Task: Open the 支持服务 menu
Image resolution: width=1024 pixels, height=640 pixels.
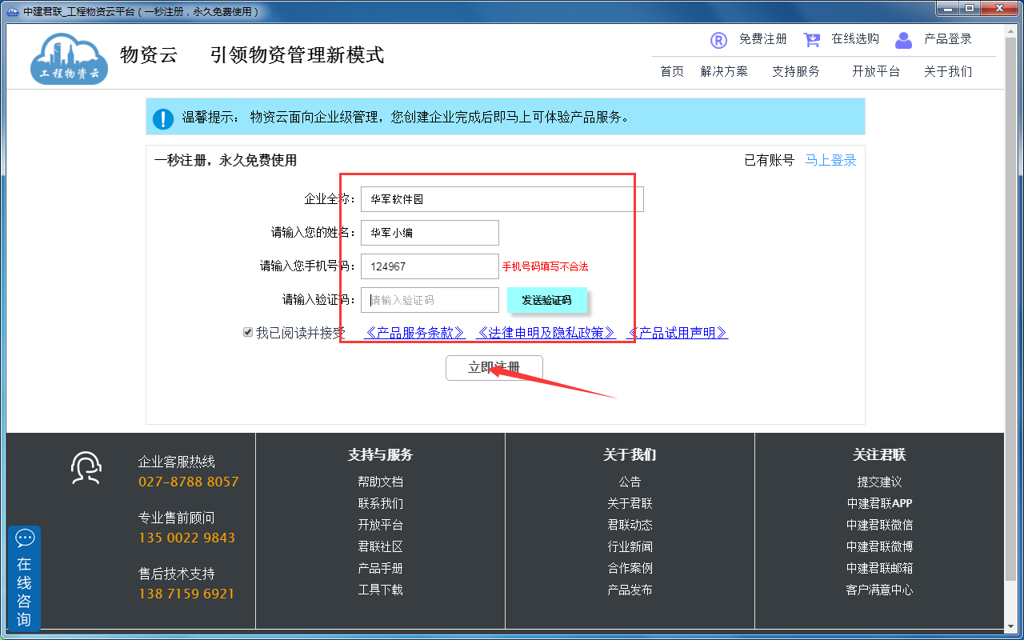Action: point(796,71)
